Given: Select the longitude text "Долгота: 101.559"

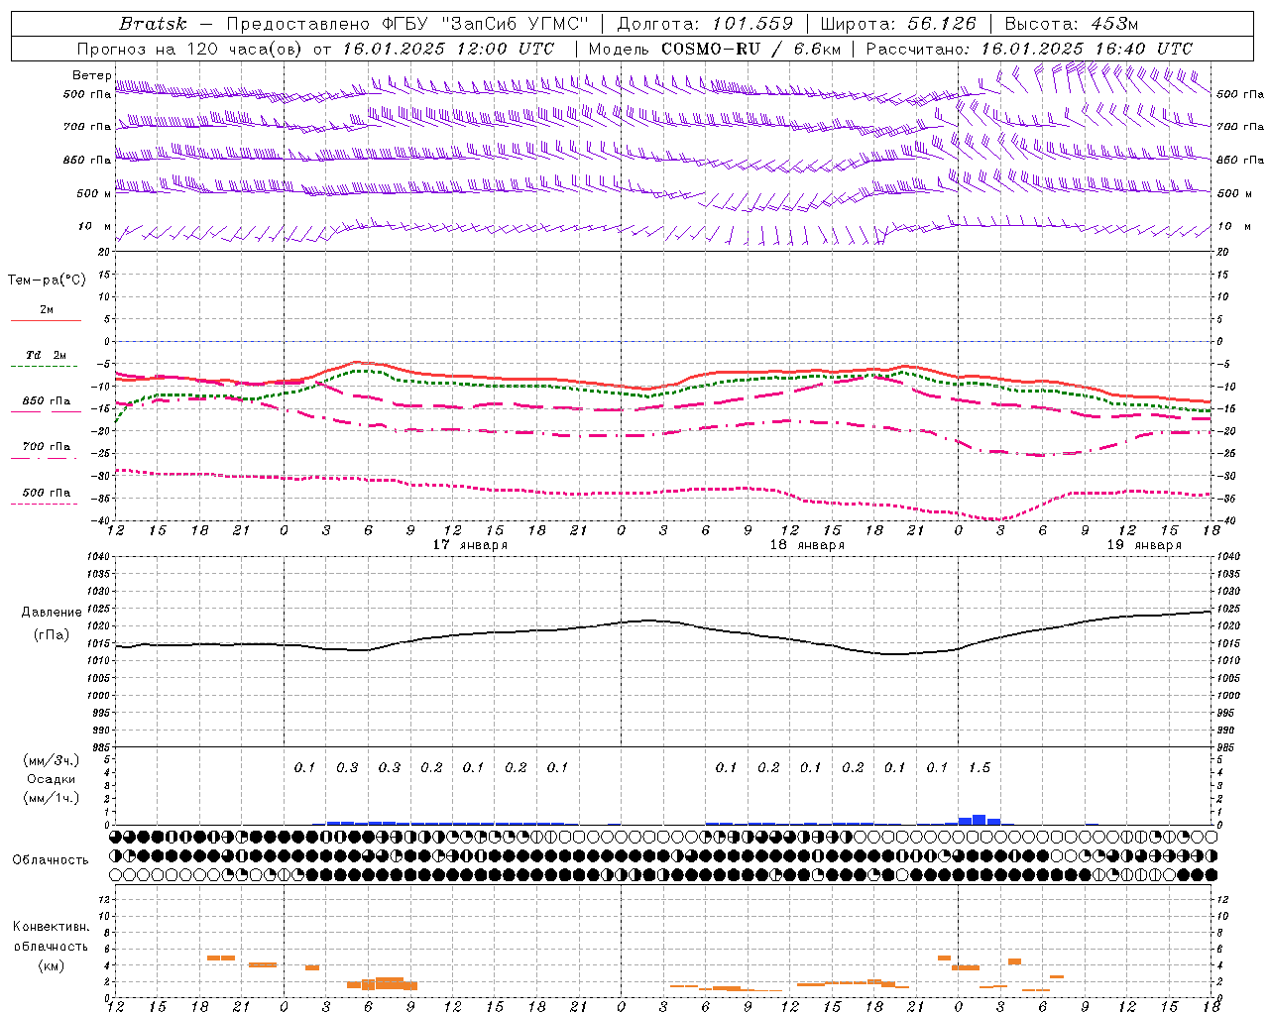Looking at the screenshot, I should 705,24.
